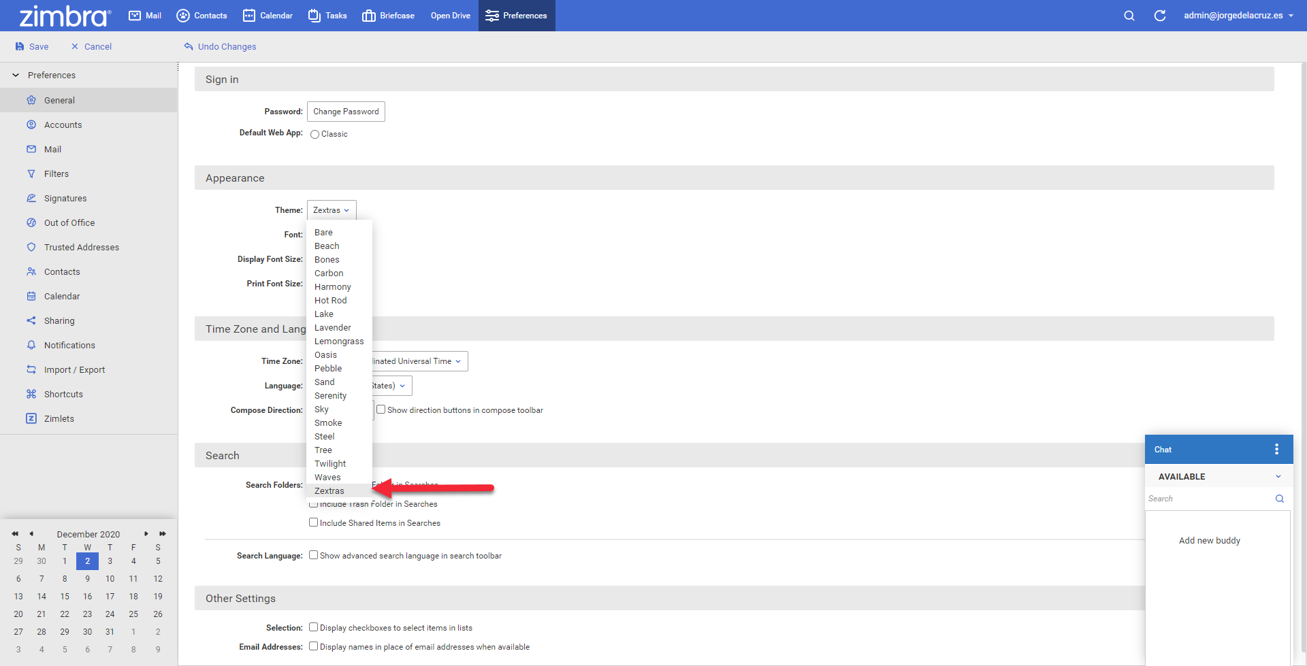The image size is (1307, 666).
Task: Open the Mail app icon in the top bar
Action: (x=135, y=16)
